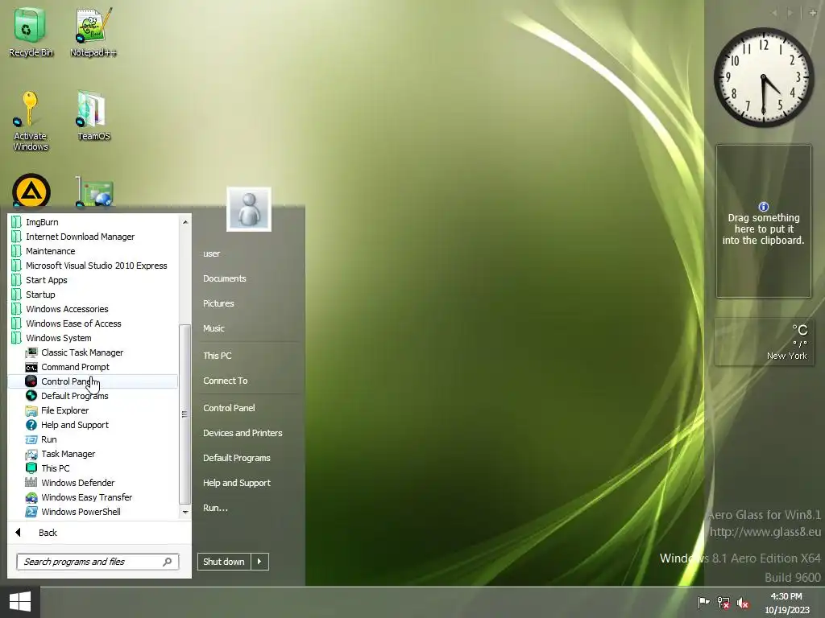This screenshot has height=618, width=825.
Task: Expand the ImgBurn folder
Action: click(x=42, y=222)
